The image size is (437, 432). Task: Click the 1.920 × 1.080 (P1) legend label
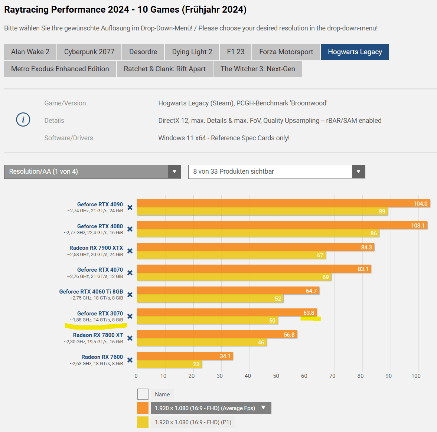[x=193, y=422]
